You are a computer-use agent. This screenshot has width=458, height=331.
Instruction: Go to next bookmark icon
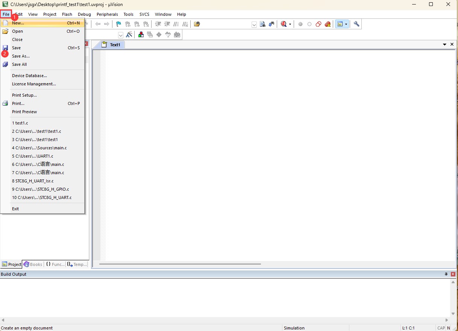(x=137, y=24)
